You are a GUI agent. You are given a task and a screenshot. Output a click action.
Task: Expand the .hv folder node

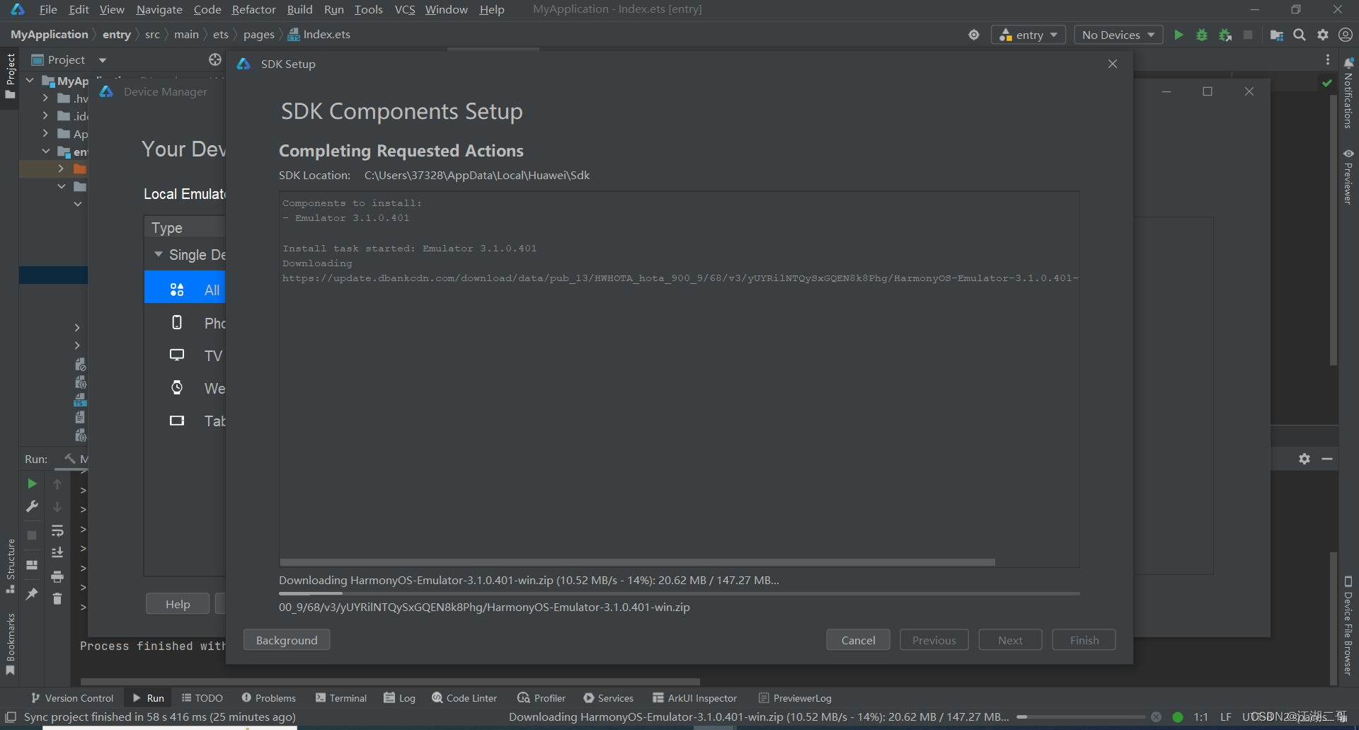click(45, 98)
